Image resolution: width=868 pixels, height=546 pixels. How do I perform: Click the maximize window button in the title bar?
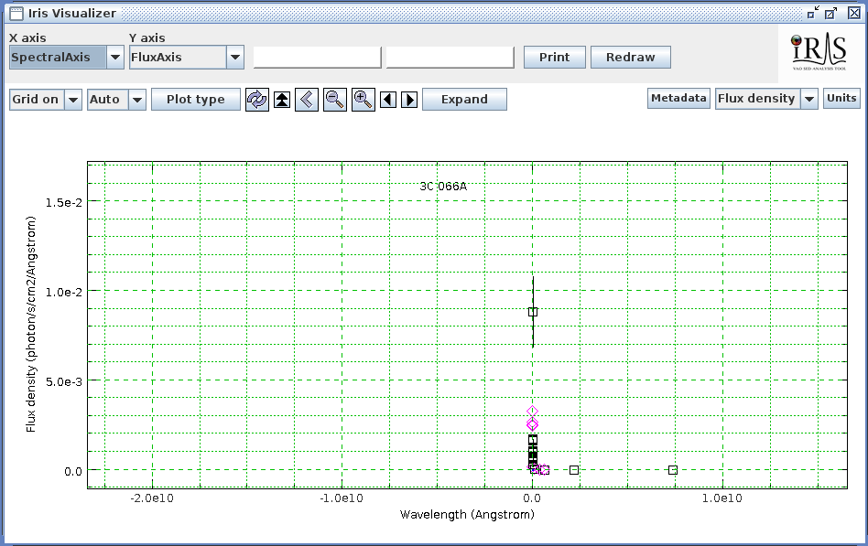(x=830, y=14)
